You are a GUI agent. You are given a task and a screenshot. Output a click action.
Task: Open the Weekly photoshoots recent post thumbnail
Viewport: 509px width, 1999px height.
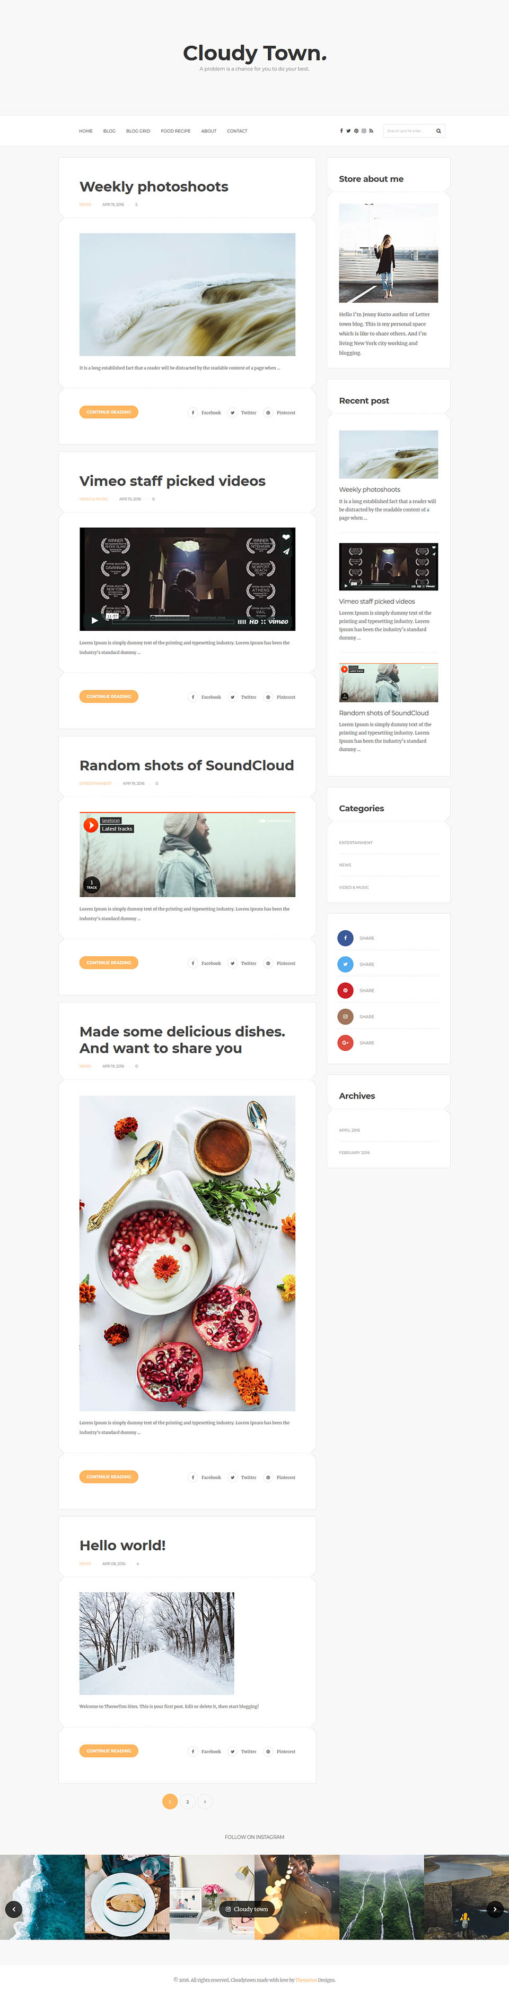click(388, 454)
